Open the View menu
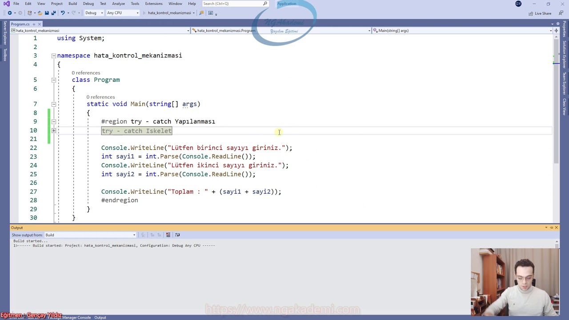Image resolution: width=569 pixels, height=320 pixels. click(41, 4)
